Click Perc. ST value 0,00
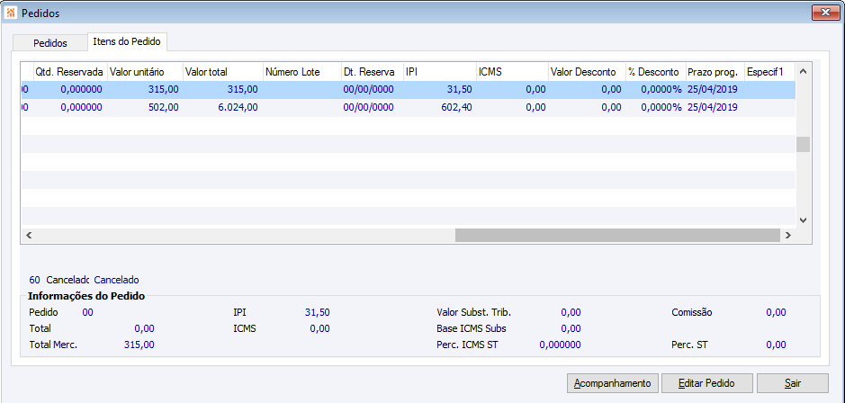The width and height of the screenshot is (845, 403). click(x=776, y=345)
